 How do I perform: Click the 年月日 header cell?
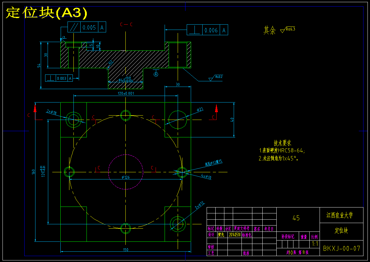point(269,229)
